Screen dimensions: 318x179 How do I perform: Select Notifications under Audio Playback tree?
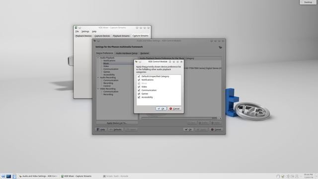[x=109, y=61]
